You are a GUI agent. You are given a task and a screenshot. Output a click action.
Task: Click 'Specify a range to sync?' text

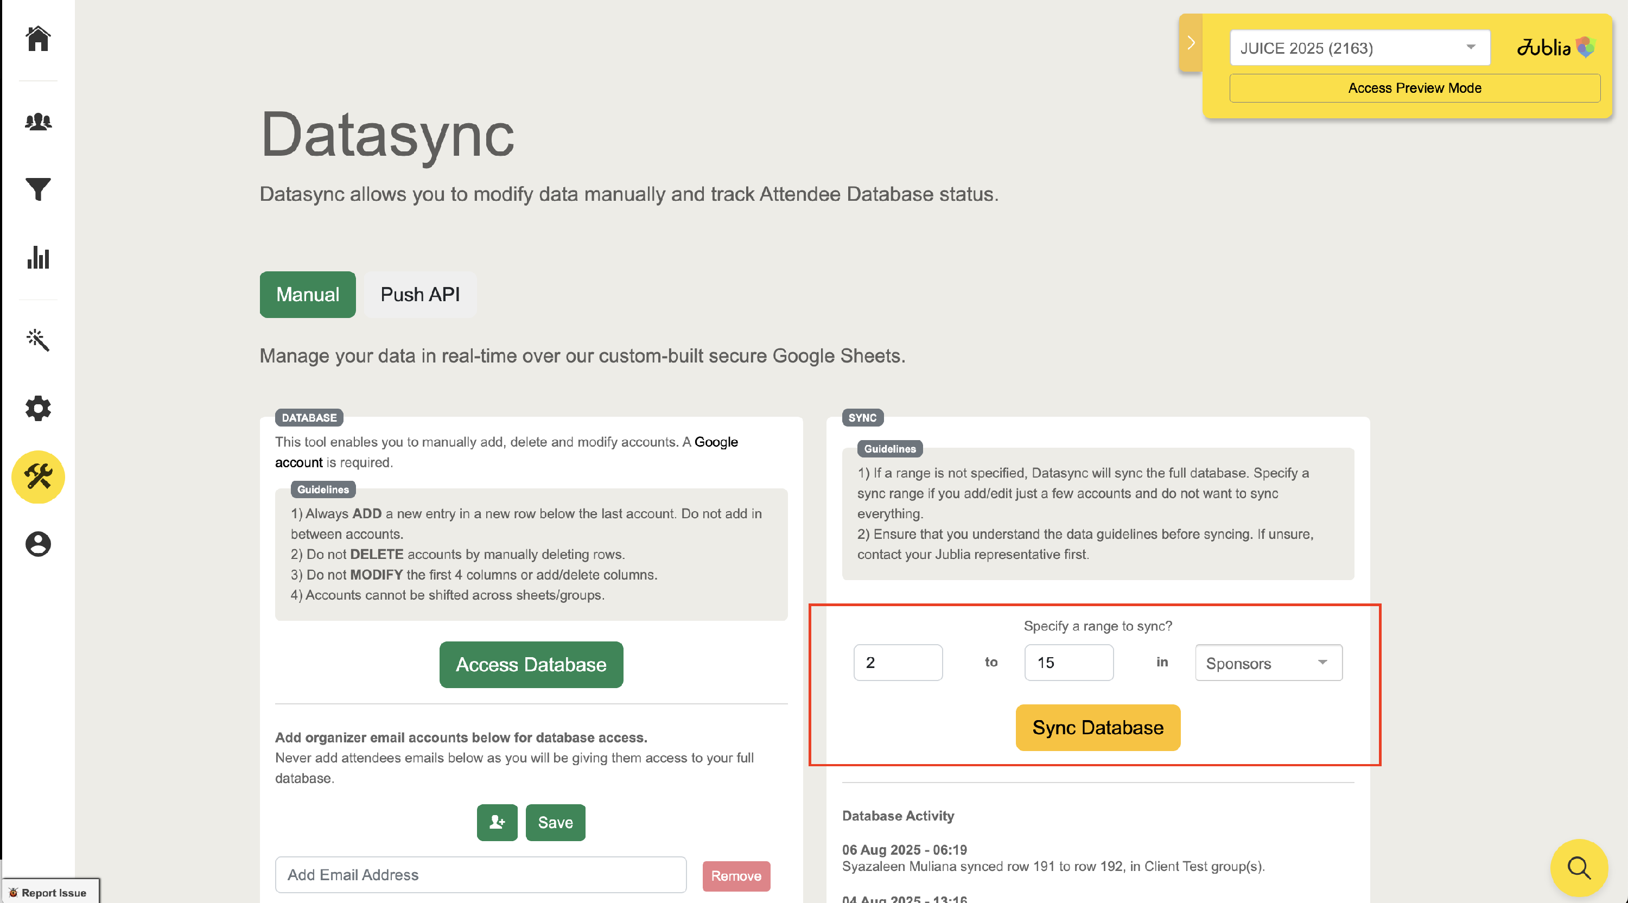[x=1098, y=626]
